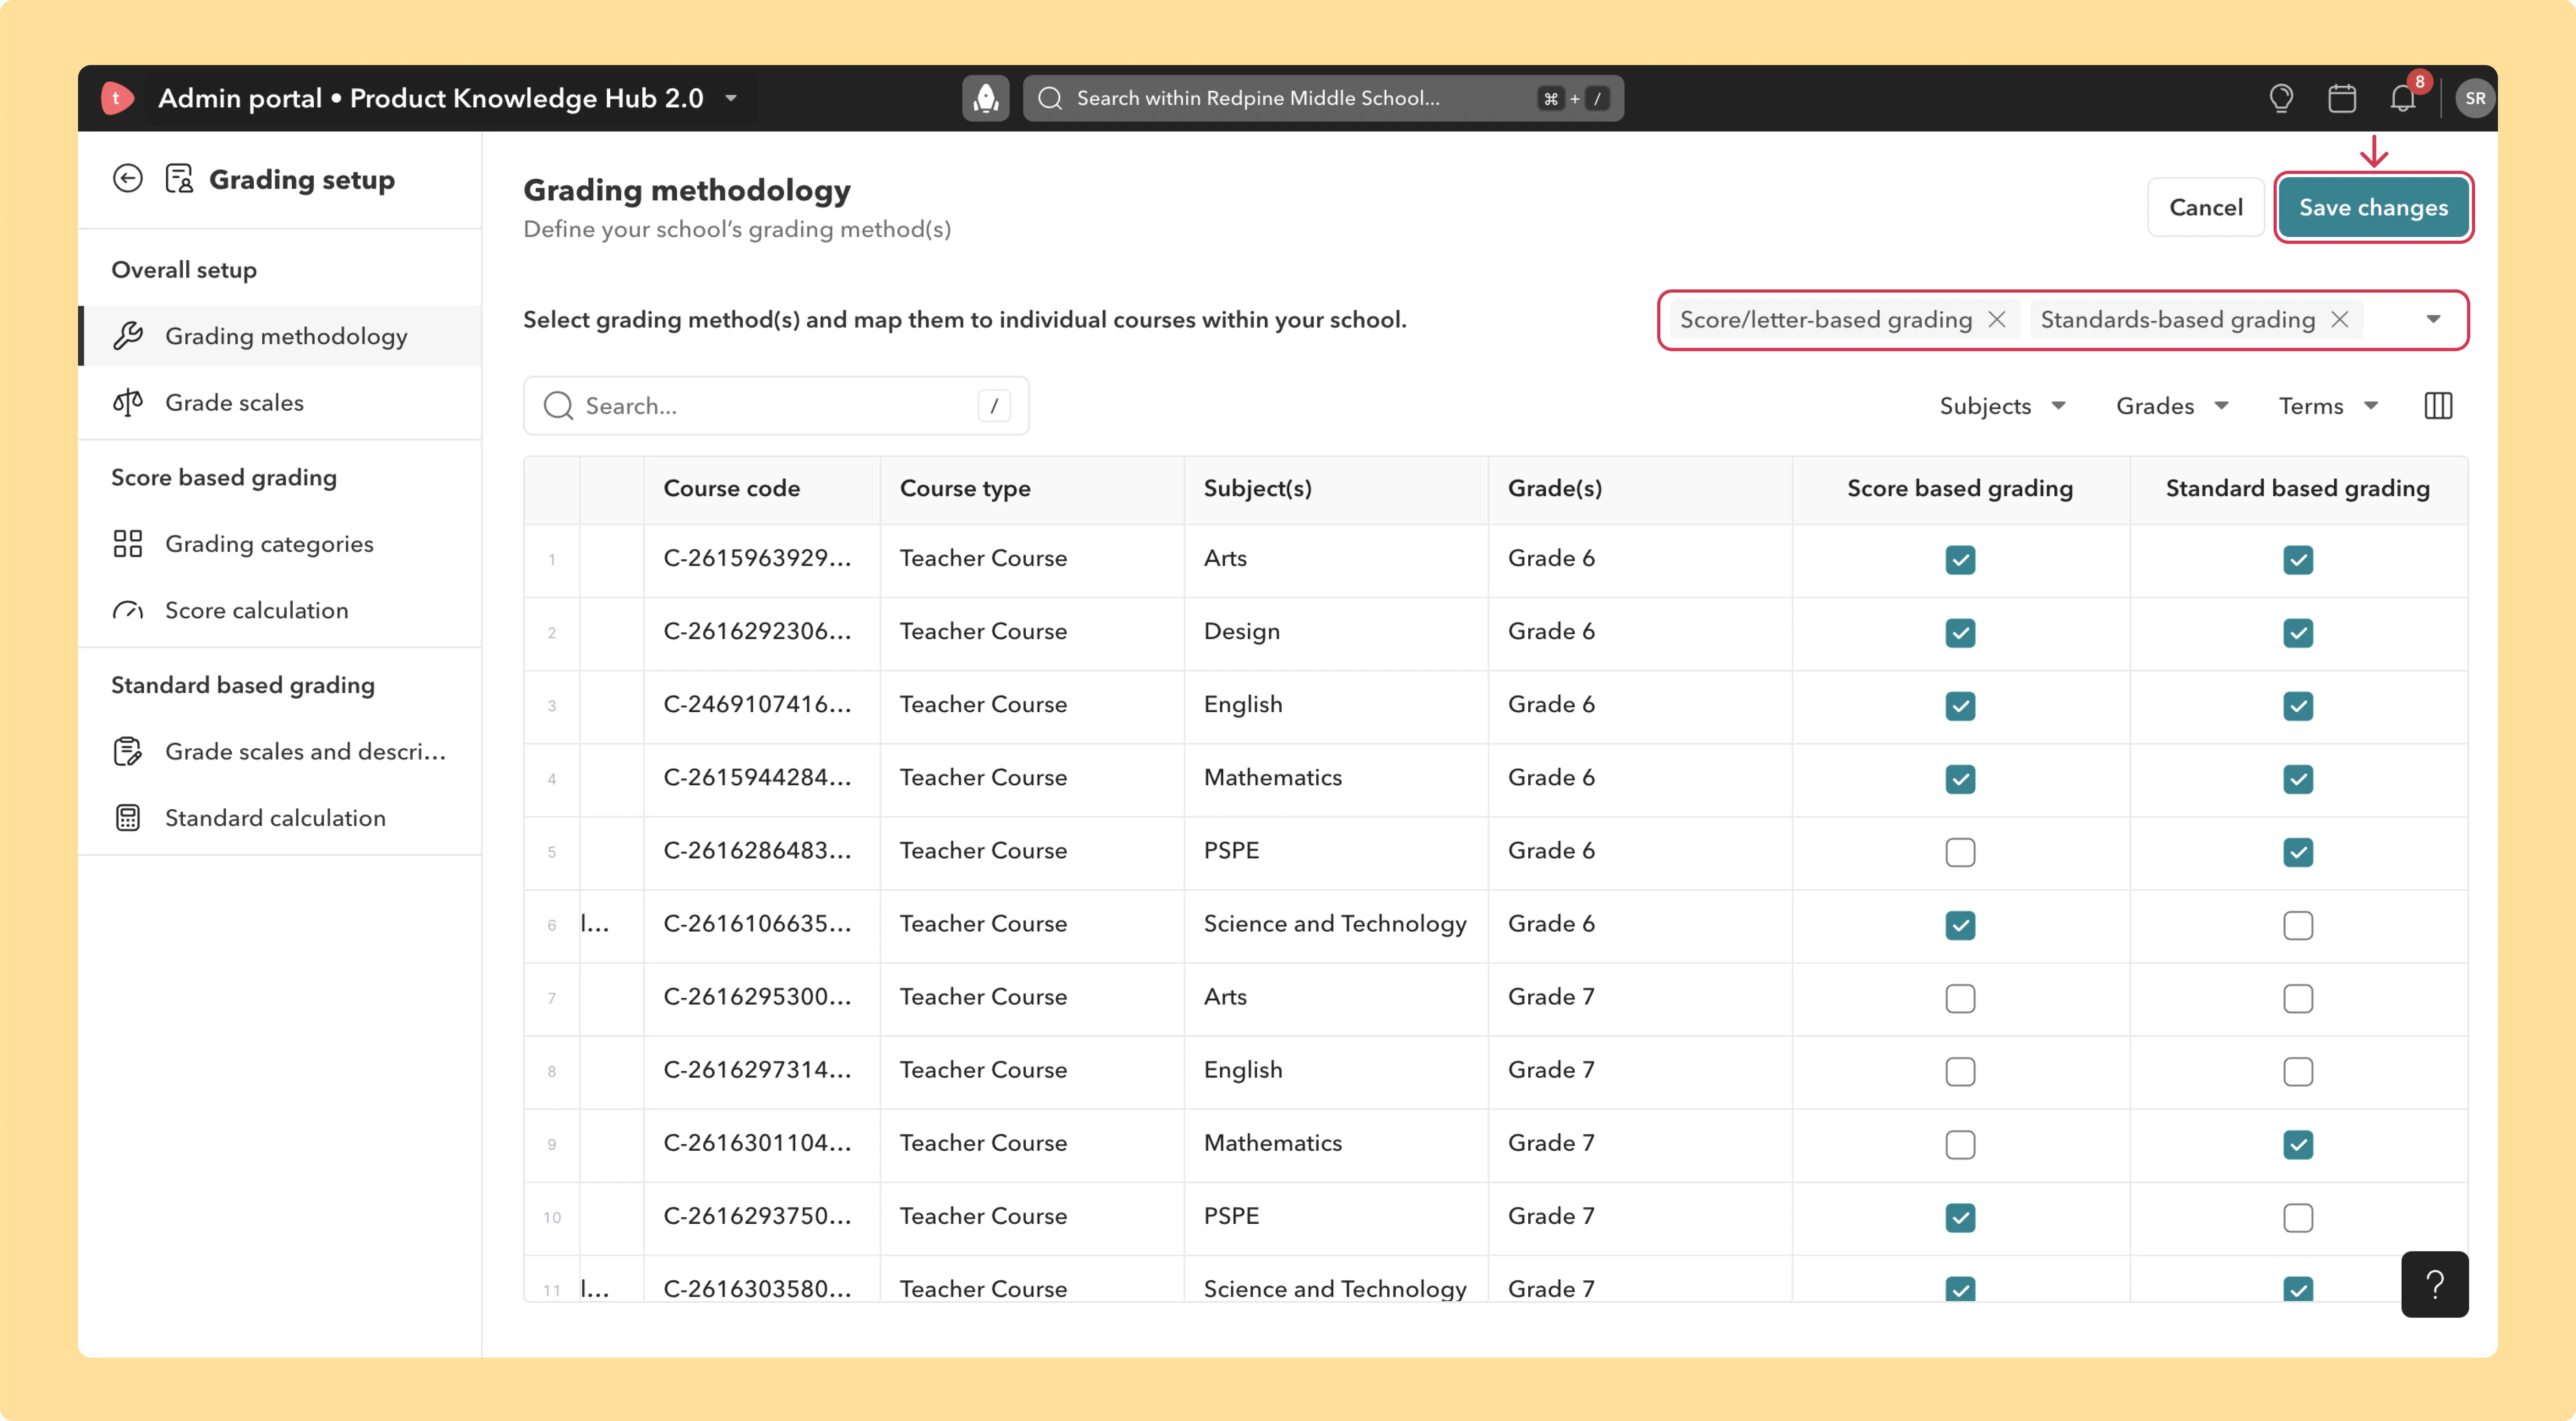
Task: Focus the course Search field
Action: click(776, 406)
